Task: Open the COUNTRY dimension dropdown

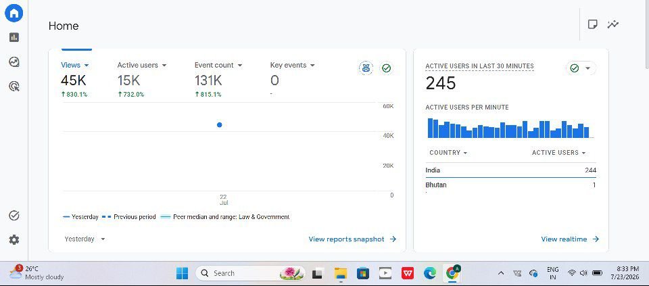Action: click(448, 153)
